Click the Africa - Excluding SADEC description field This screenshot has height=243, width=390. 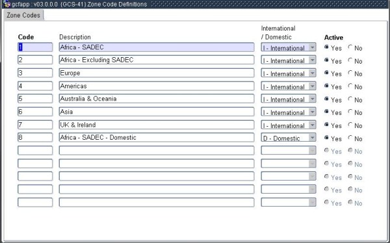click(x=157, y=60)
